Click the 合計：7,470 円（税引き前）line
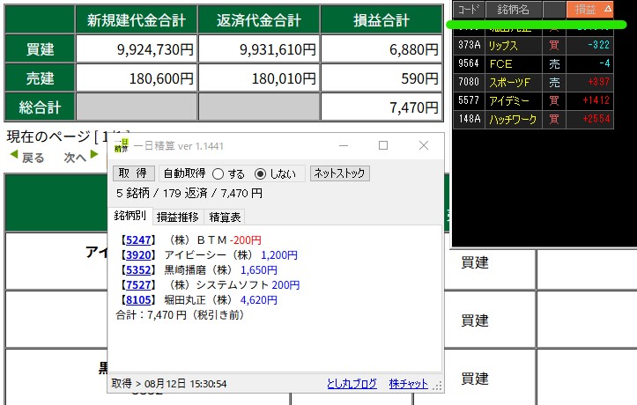 coord(180,315)
